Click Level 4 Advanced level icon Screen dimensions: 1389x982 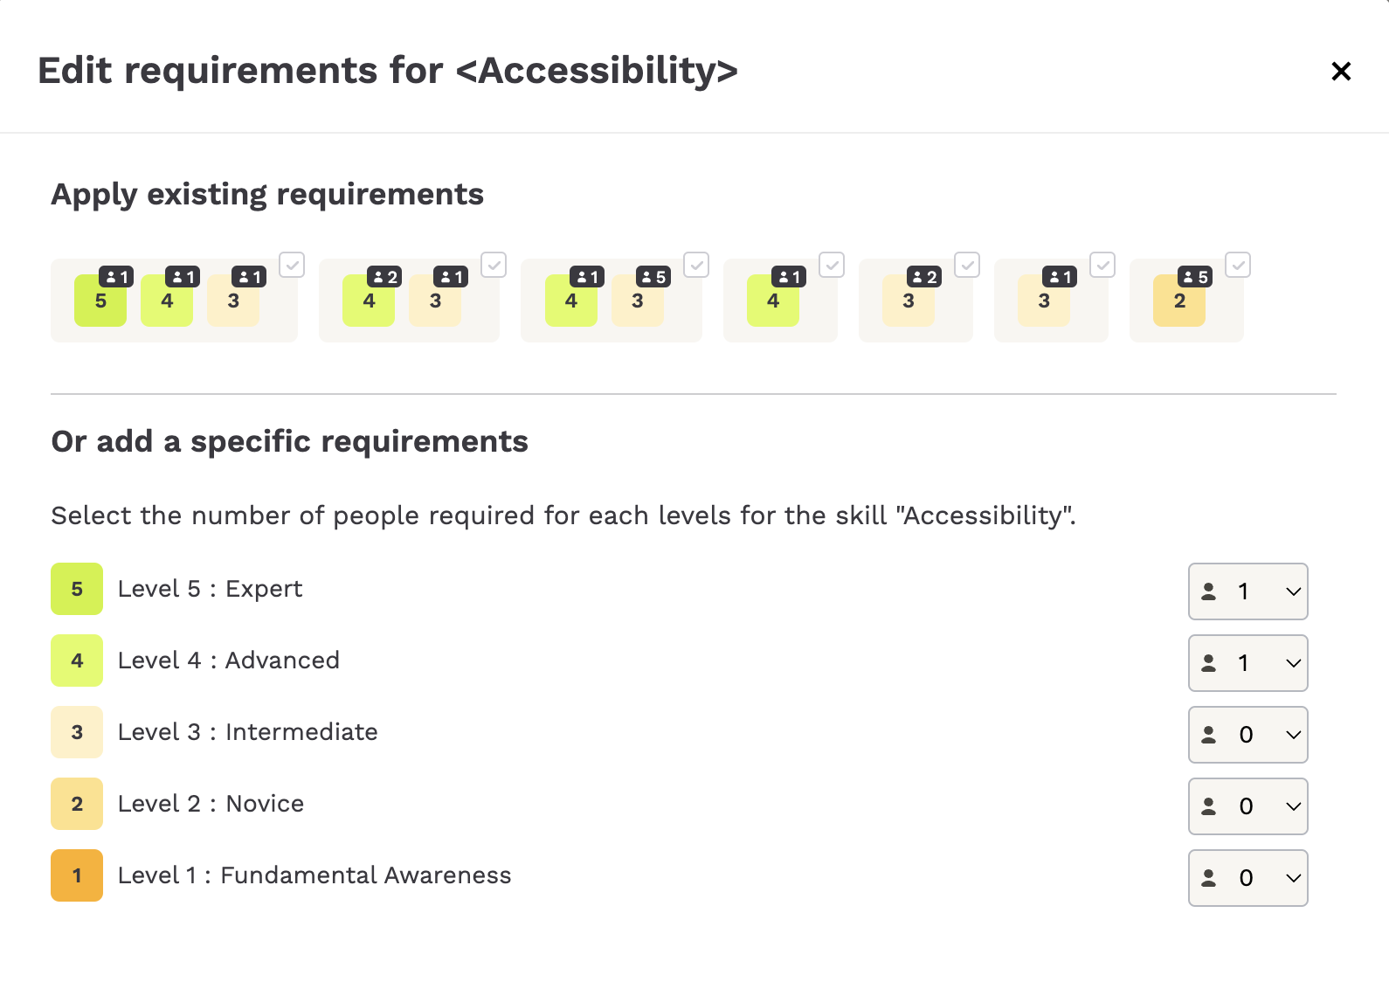[x=77, y=660]
